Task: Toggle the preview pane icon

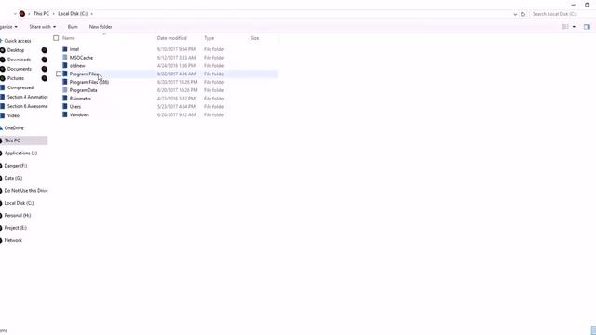Action: click(587, 27)
